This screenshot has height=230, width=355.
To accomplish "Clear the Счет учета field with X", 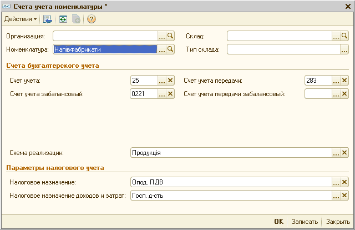I will pos(170,81).
